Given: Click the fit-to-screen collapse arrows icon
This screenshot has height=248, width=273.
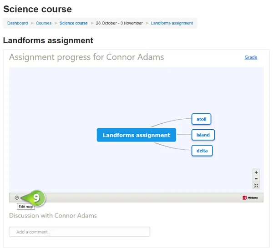Looking at the screenshot, I should point(256,186).
